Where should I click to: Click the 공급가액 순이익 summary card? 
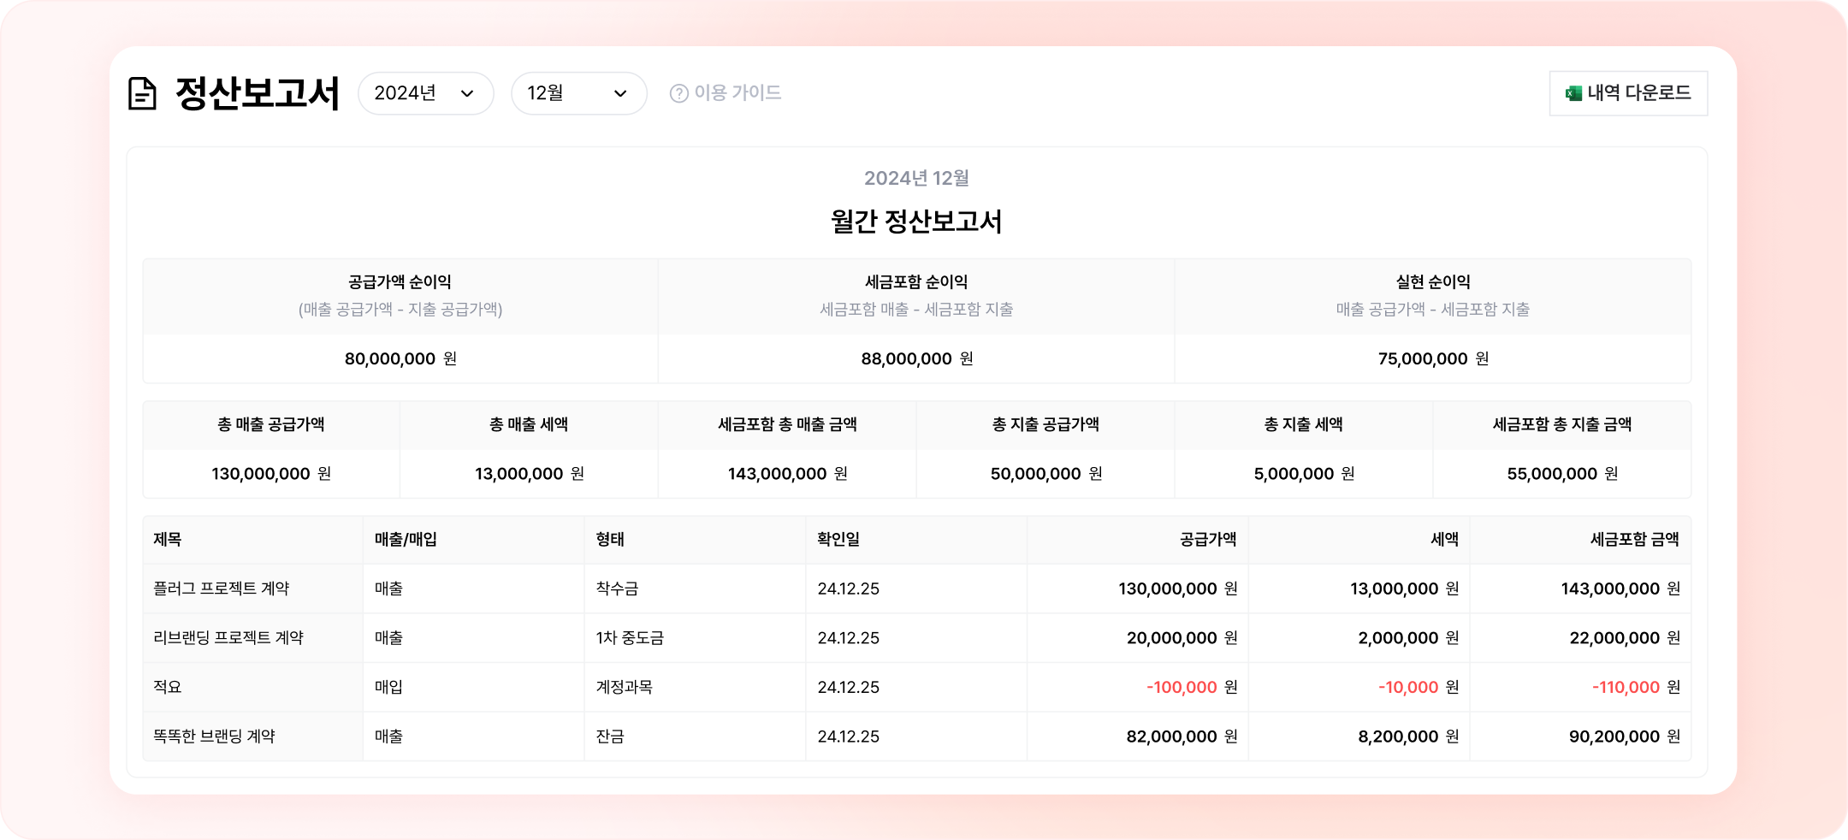pos(400,321)
